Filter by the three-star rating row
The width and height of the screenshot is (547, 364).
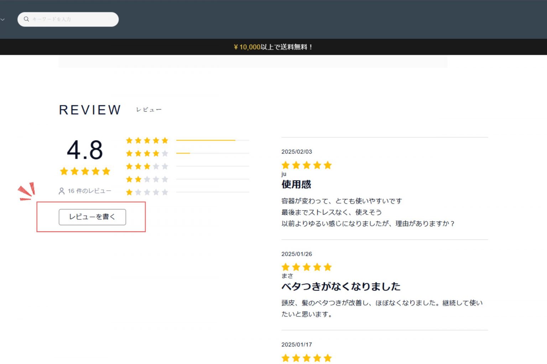pos(147,166)
